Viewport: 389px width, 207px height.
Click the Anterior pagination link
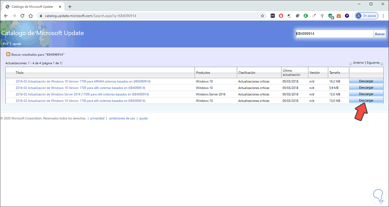359,63
